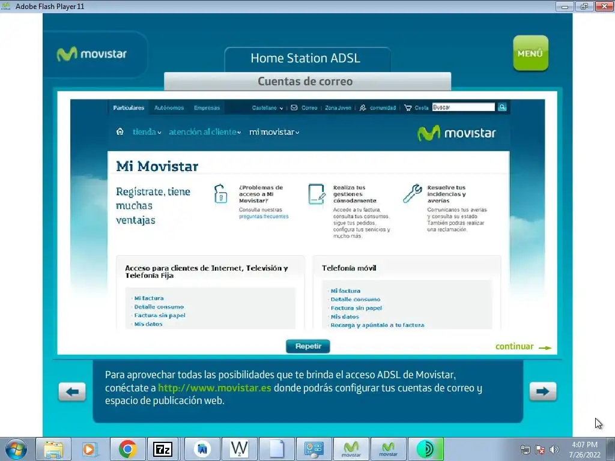Screen dimensions: 615x461
Task: Open the blank document taskbar icon
Action: tap(276, 449)
